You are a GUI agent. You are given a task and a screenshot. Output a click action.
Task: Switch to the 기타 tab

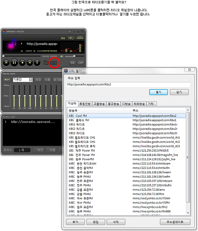pos(151,104)
